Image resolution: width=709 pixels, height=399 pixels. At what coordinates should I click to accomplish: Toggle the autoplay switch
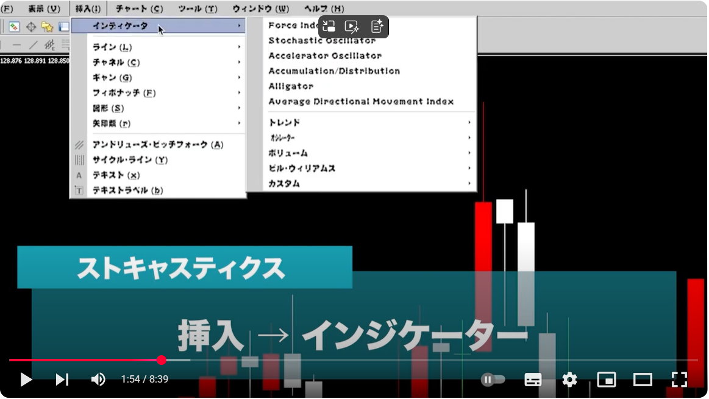tap(493, 380)
